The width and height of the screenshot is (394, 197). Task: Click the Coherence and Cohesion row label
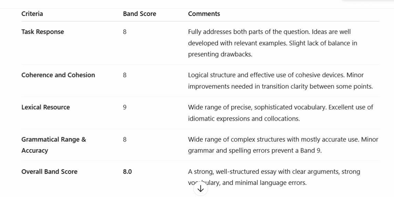tap(58, 75)
